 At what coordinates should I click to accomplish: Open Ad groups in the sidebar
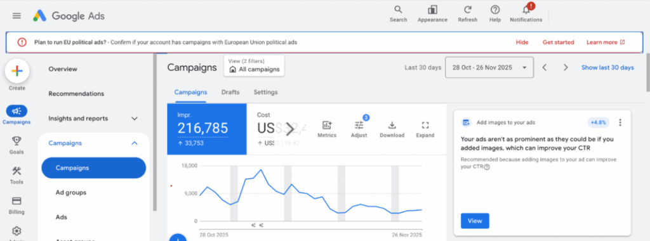(71, 193)
